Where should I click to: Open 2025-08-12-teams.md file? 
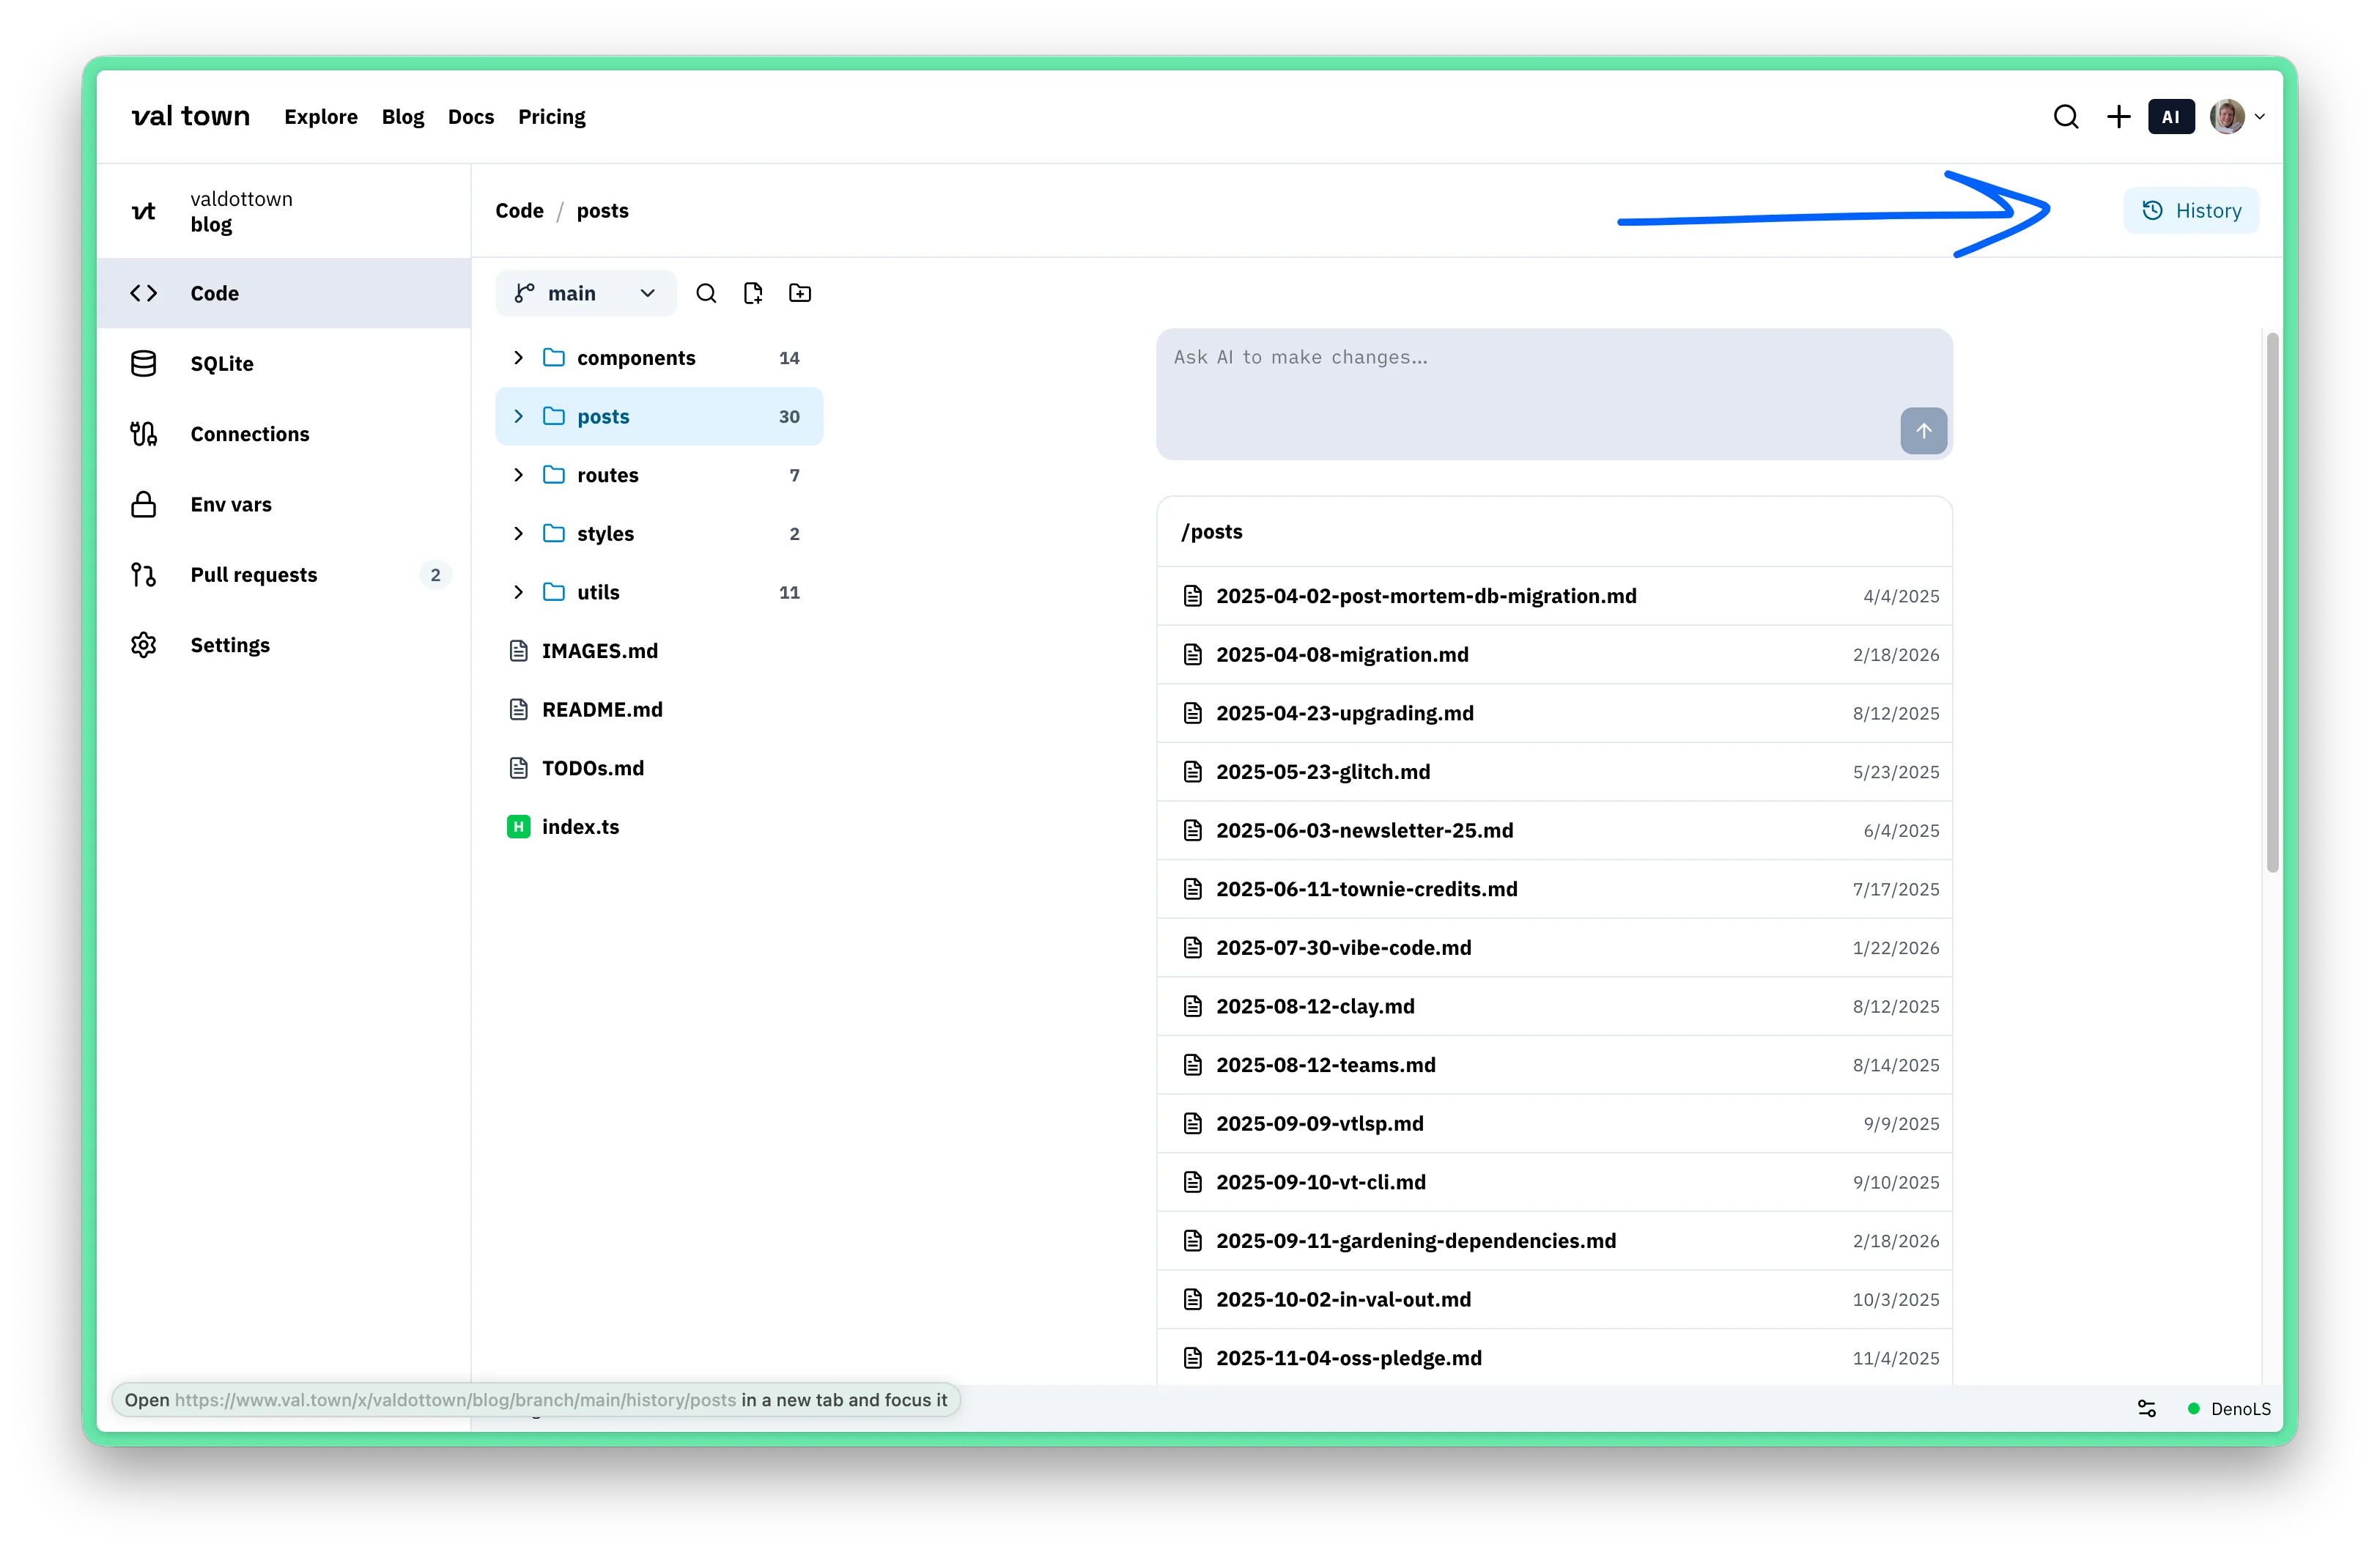pyautogui.click(x=1554, y=1065)
